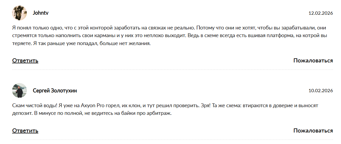Click the 10.02.2026 comment date
Screen dimensions: 341x144
point(321,91)
